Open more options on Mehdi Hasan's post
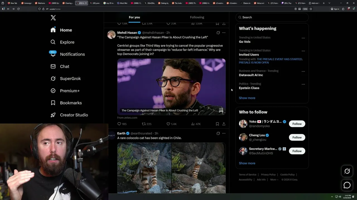Image resolution: width=357 pixels, height=200 pixels. click(x=224, y=33)
